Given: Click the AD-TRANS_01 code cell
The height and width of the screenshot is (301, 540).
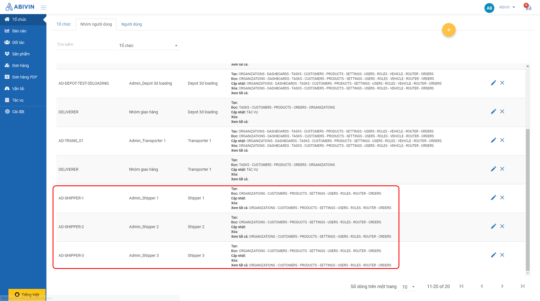Looking at the screenshot, I should click(x=71, y=141).
